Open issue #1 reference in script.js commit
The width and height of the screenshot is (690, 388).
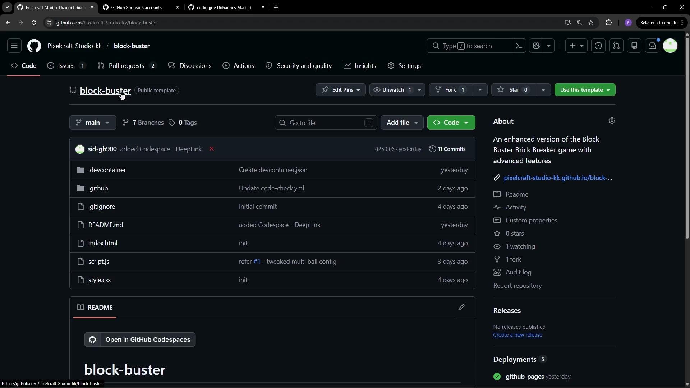coord(257,262)
